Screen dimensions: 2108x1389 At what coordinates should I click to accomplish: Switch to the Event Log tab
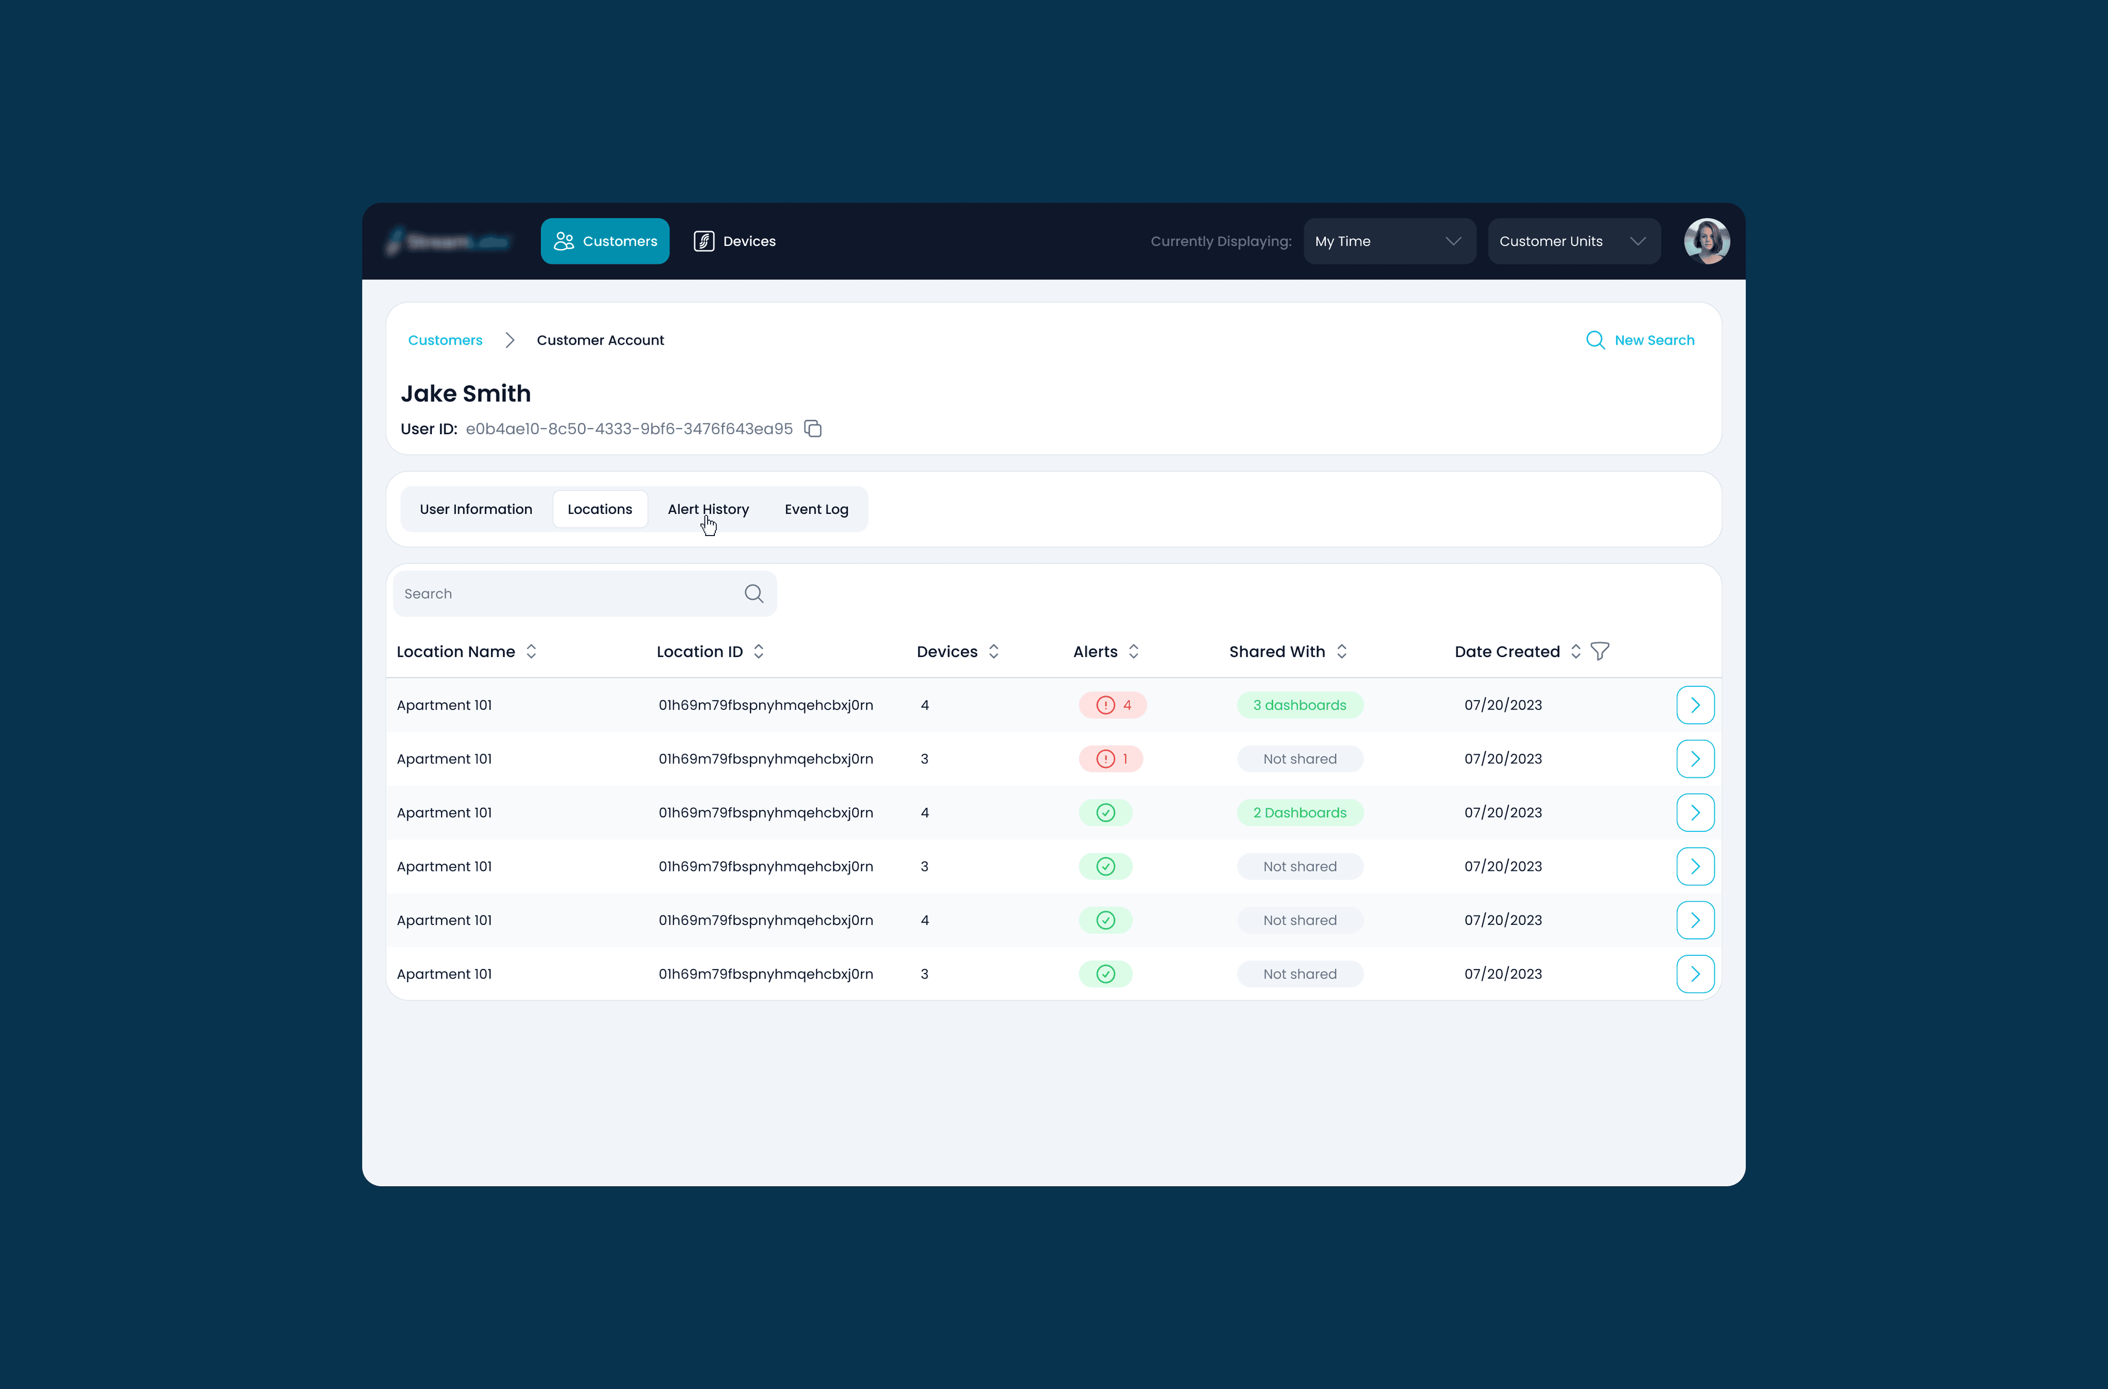tap(816, 509)
